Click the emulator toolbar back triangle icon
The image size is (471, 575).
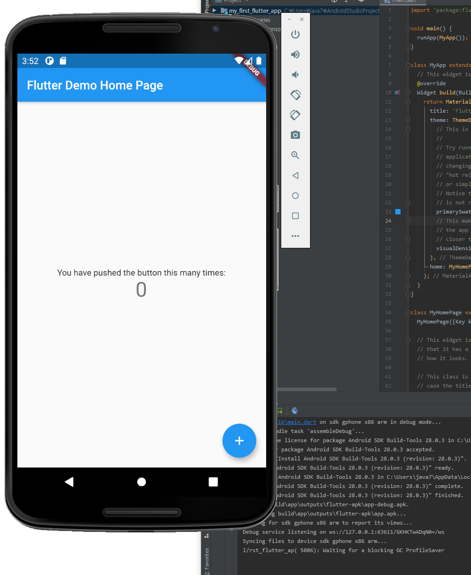coord(295,175)
